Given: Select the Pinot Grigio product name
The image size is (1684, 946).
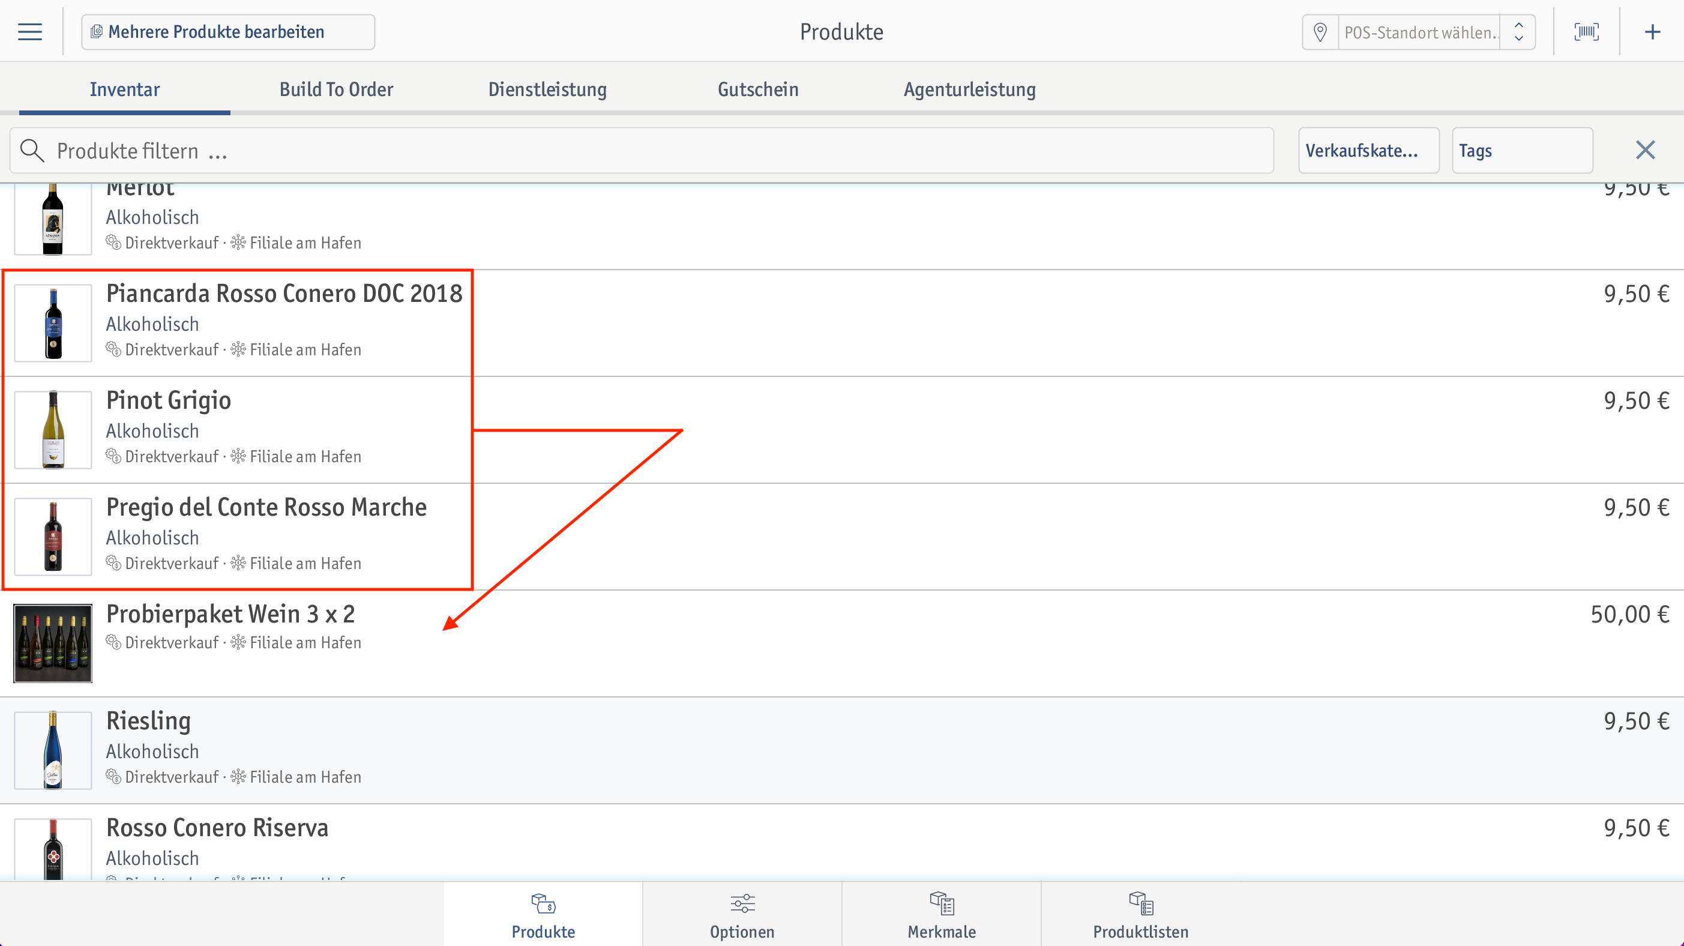Looking at the screenshot, I should (169, 400).
